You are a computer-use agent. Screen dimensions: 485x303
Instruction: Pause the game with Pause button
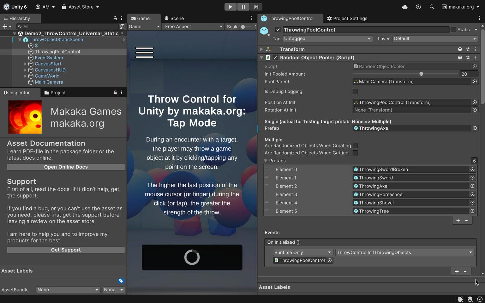pyautogui.click(x=243, y=7)
